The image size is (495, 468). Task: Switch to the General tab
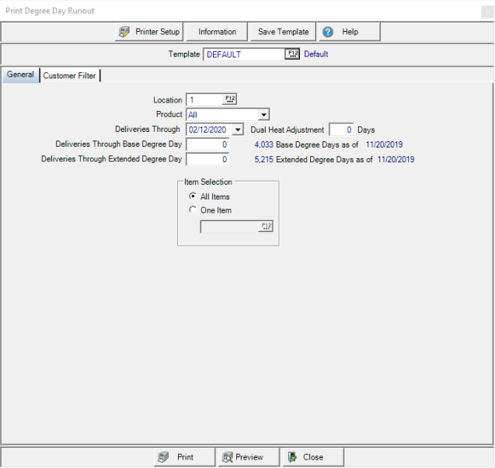[x=20, y=75]
